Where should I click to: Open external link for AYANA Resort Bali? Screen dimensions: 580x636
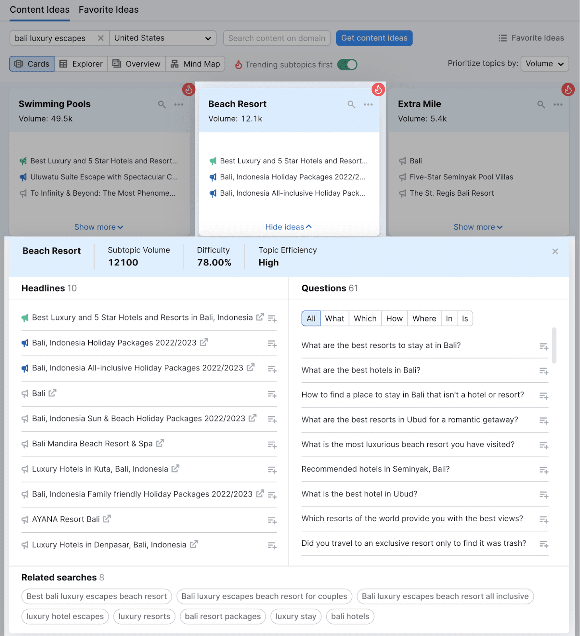[107, 519]
